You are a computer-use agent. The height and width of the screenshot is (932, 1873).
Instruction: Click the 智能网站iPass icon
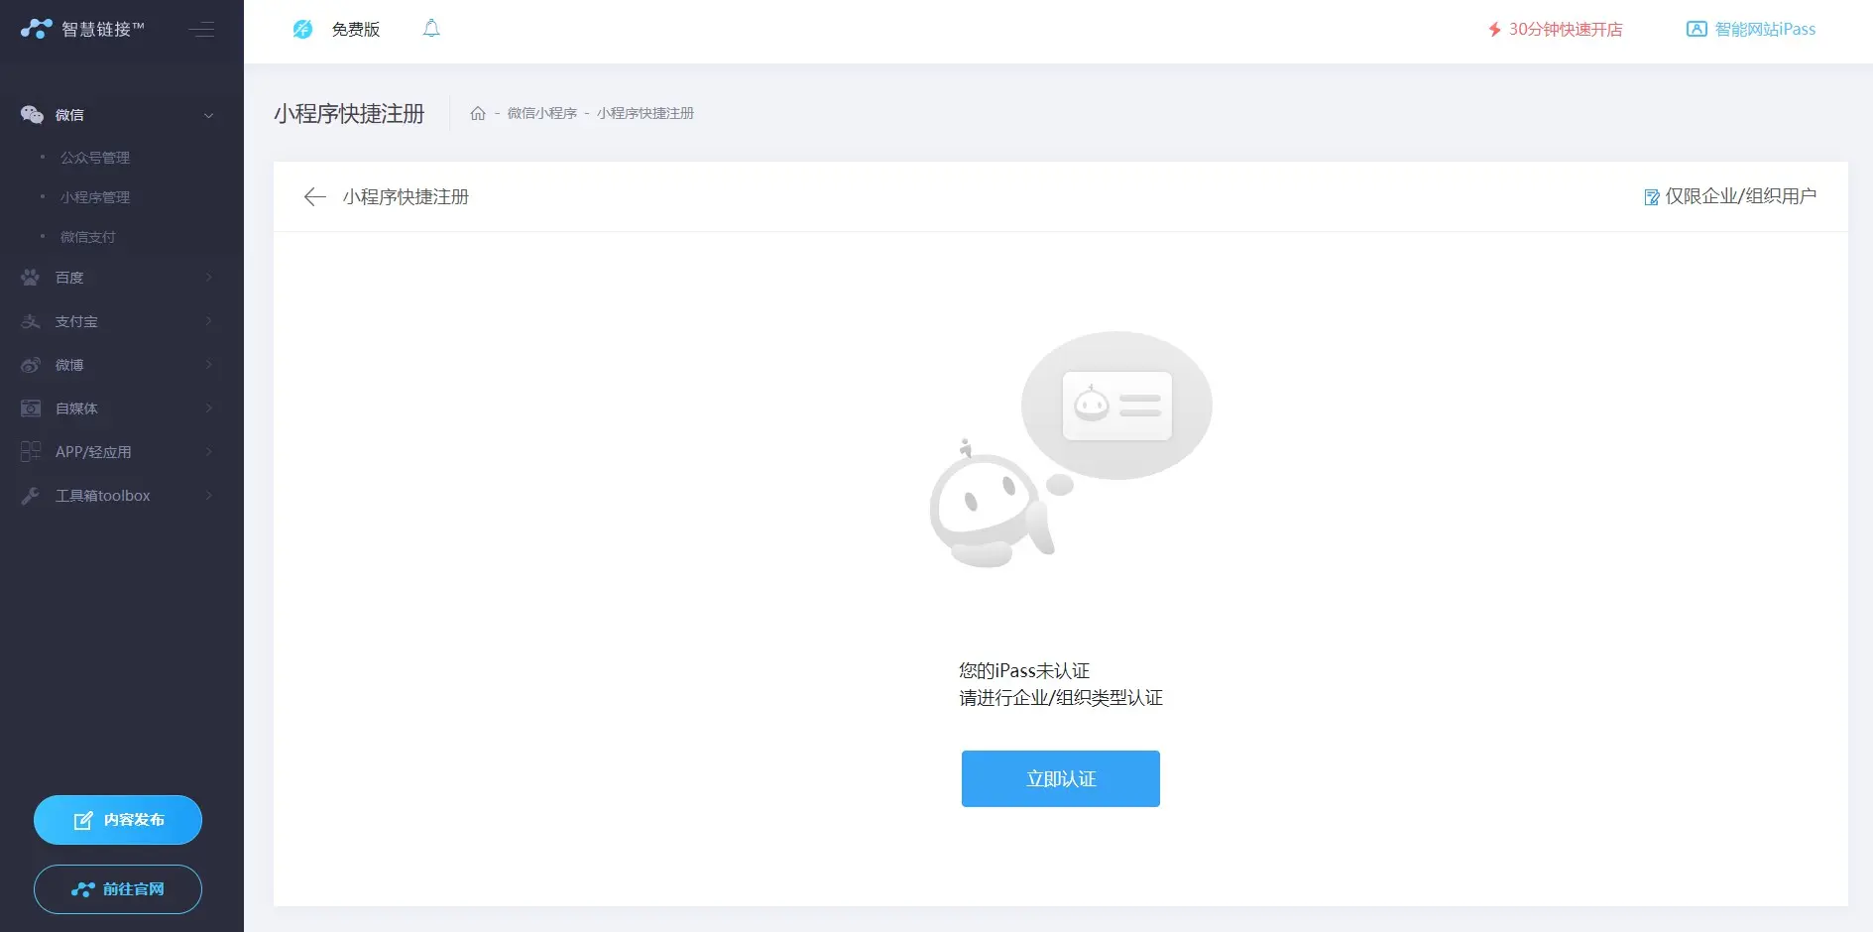1697,29
